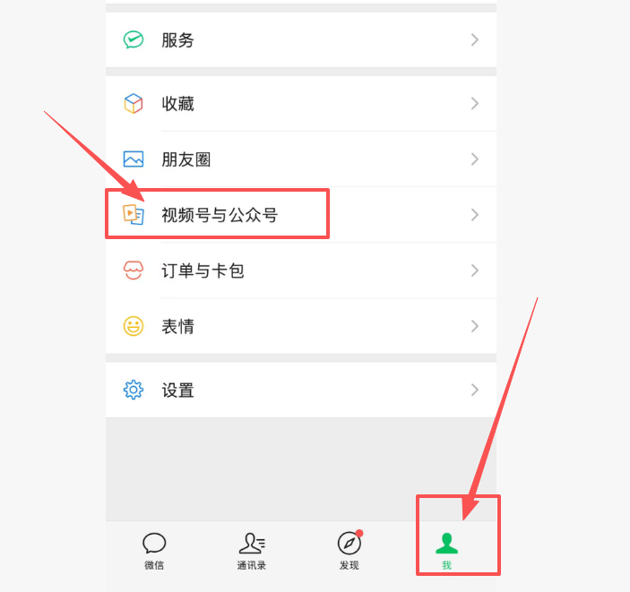Tap the 设置 gear icon
Screen dimensions: 630x592
point(134,390)
